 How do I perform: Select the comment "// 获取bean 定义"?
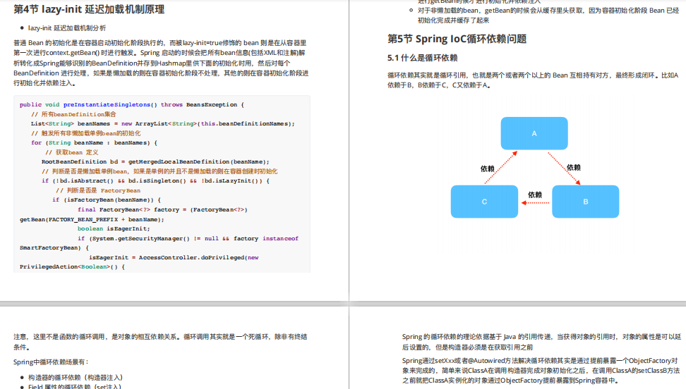tap(72, 152)
